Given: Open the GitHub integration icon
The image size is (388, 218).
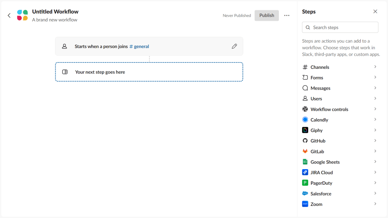Looking at the screenshot, I should click(305, 140).
